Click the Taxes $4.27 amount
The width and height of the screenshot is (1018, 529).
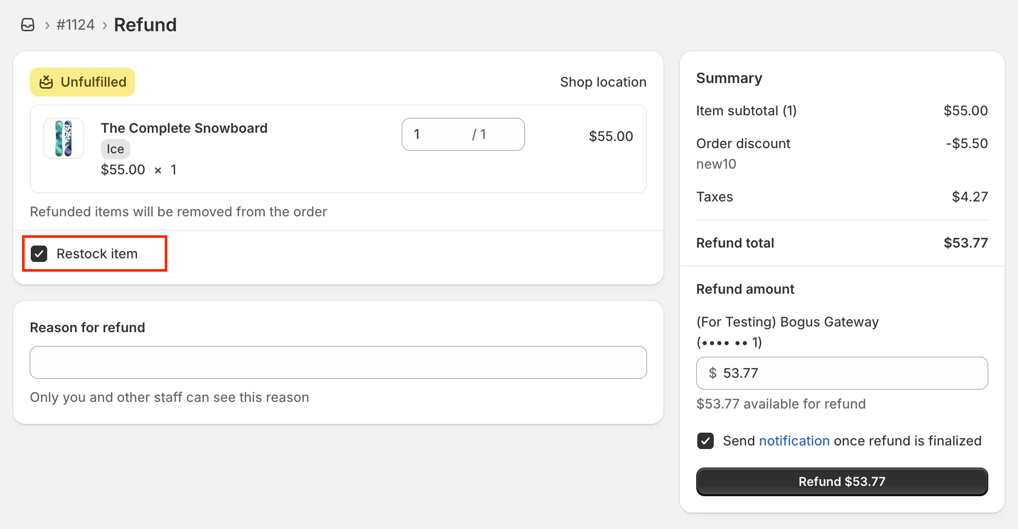click(970, 197)
